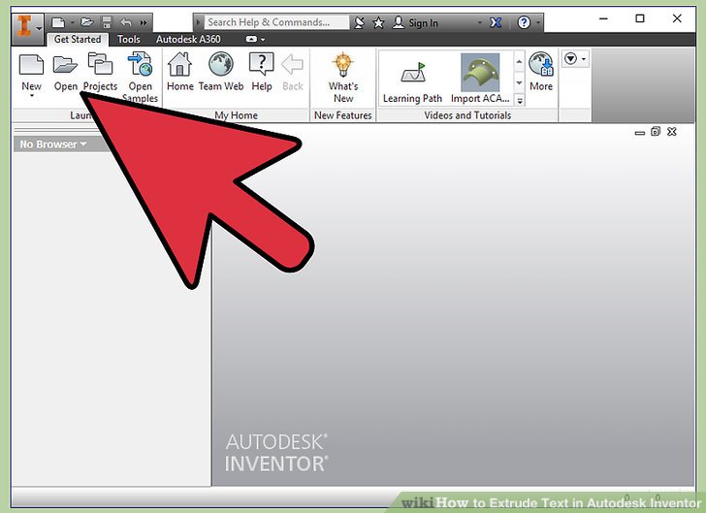Click Undo arrow in quick access toolbar

(x=126, y=22)
